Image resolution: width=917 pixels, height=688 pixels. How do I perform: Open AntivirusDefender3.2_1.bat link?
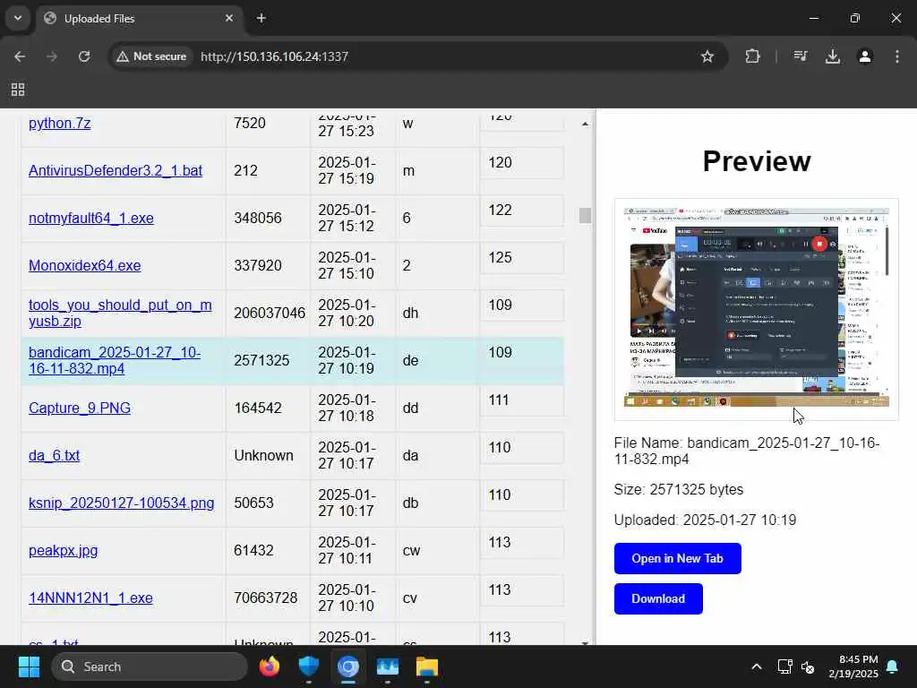coord(116,171)
